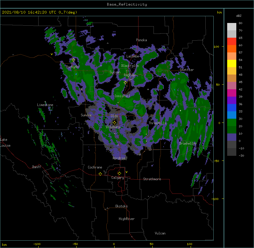Select the Drumheller label
This screenshot has height=248, width=254.
(188, 143)
